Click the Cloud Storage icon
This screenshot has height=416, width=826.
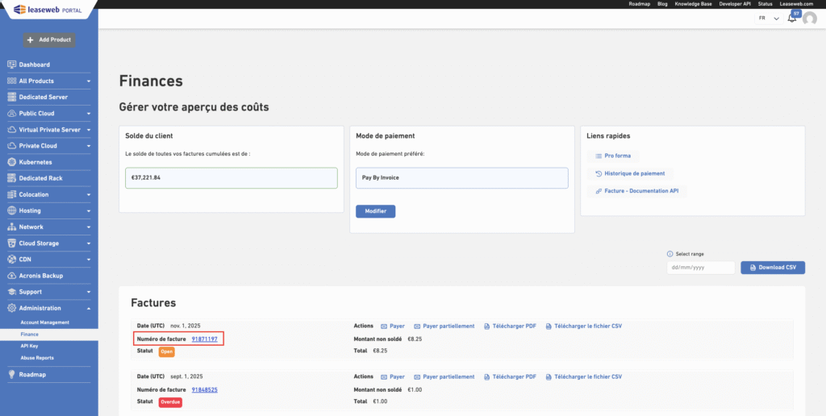11,243
